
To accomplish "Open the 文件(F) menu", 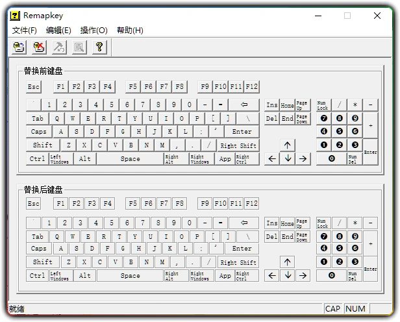I will (x=25, y=31).
